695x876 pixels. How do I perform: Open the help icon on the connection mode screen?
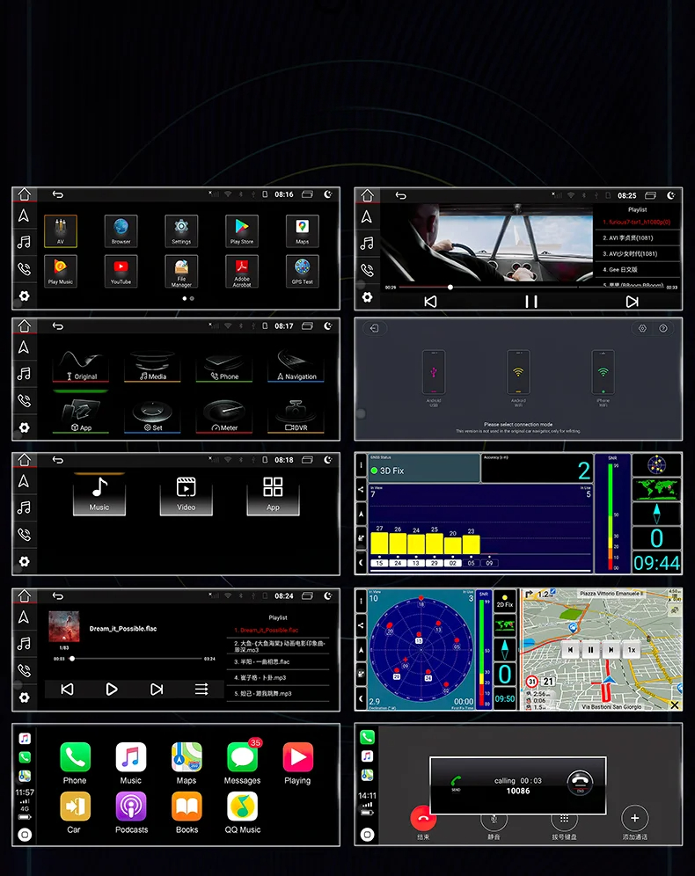click(663, 329)
